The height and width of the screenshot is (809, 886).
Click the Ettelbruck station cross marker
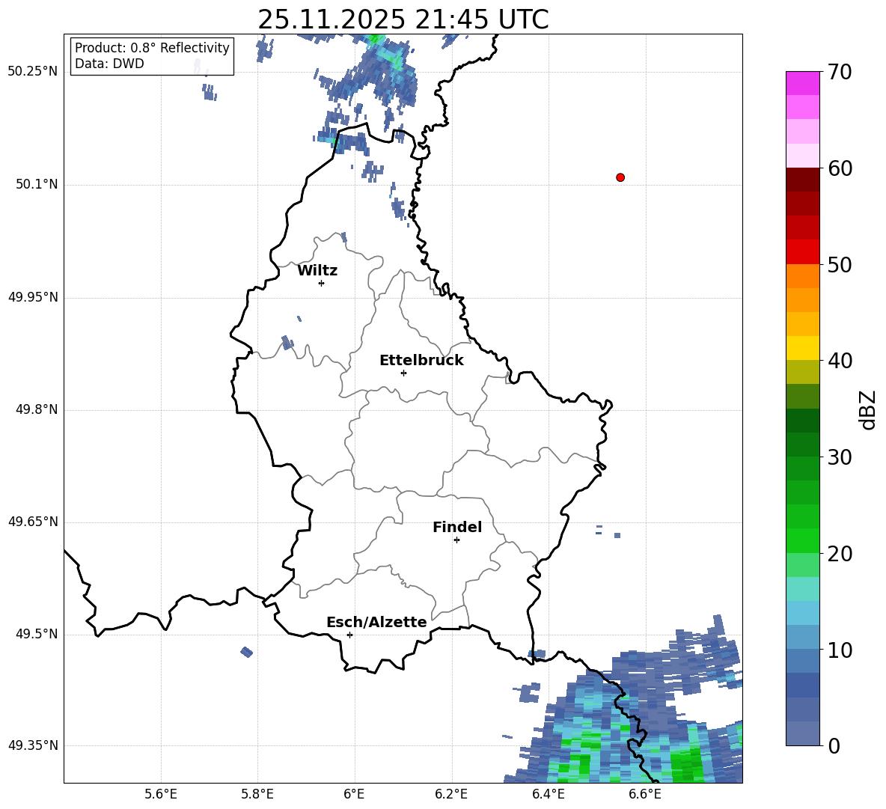[403, 373]
